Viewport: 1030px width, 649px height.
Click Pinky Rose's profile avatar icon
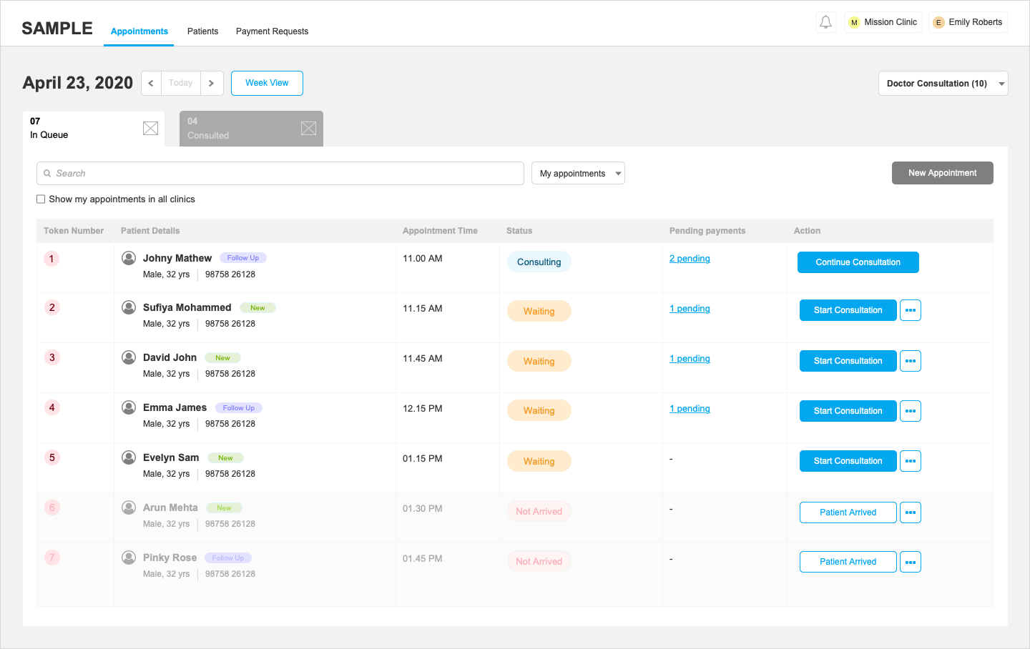coord(129,558)
